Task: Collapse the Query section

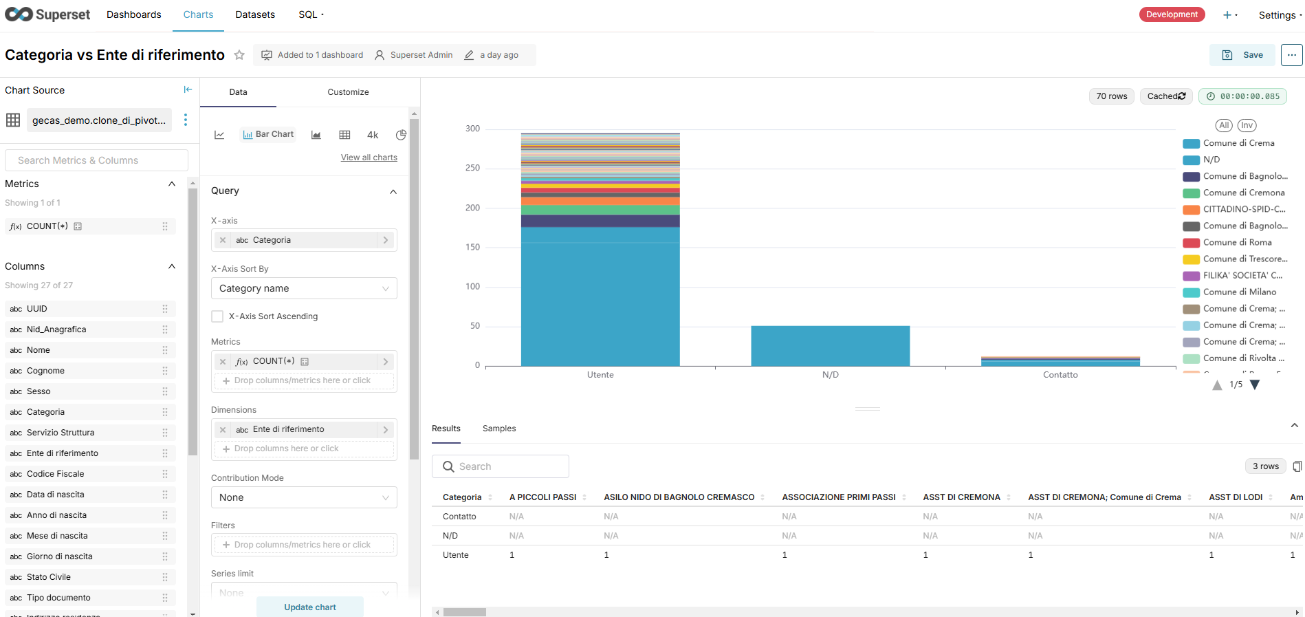Action: [x=393, y=191]
